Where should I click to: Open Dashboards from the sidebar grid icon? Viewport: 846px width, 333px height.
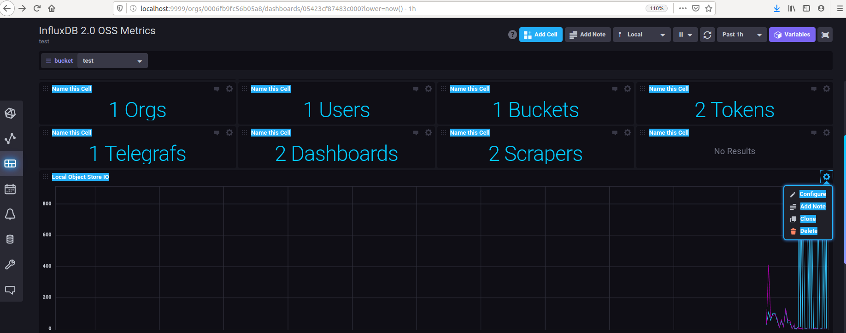10,163
